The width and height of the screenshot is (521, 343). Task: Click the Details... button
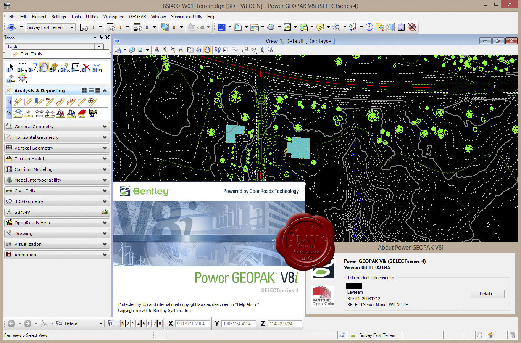tap(487, 294)
